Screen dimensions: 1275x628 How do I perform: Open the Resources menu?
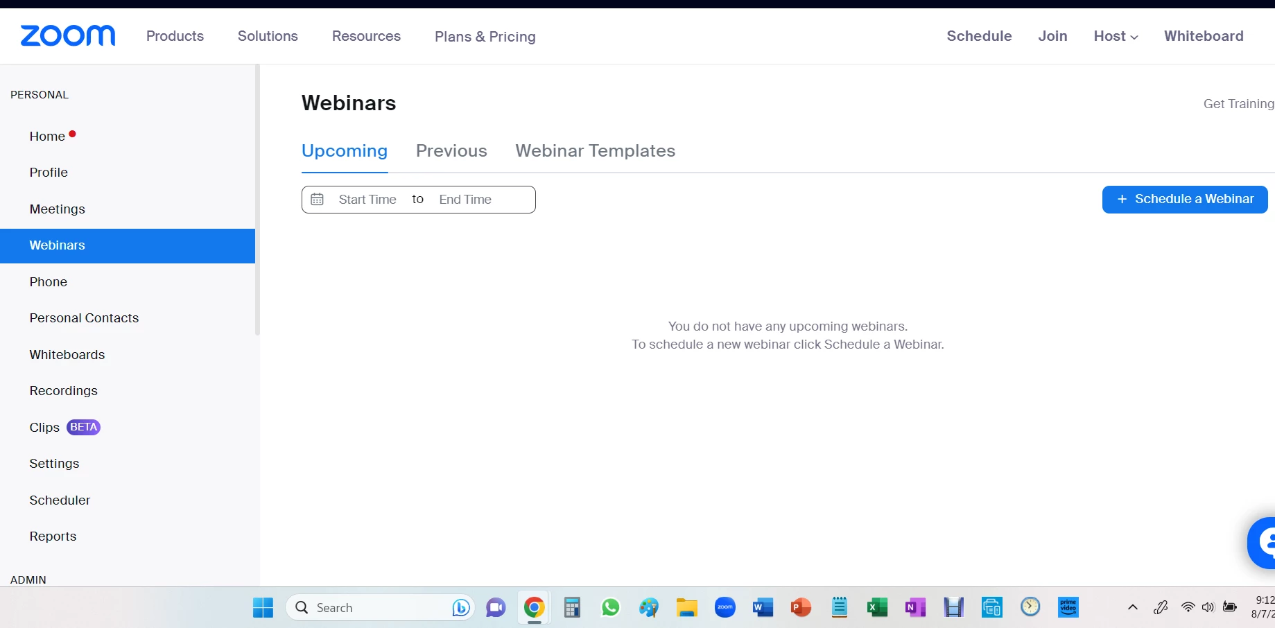tap(366, 36)
